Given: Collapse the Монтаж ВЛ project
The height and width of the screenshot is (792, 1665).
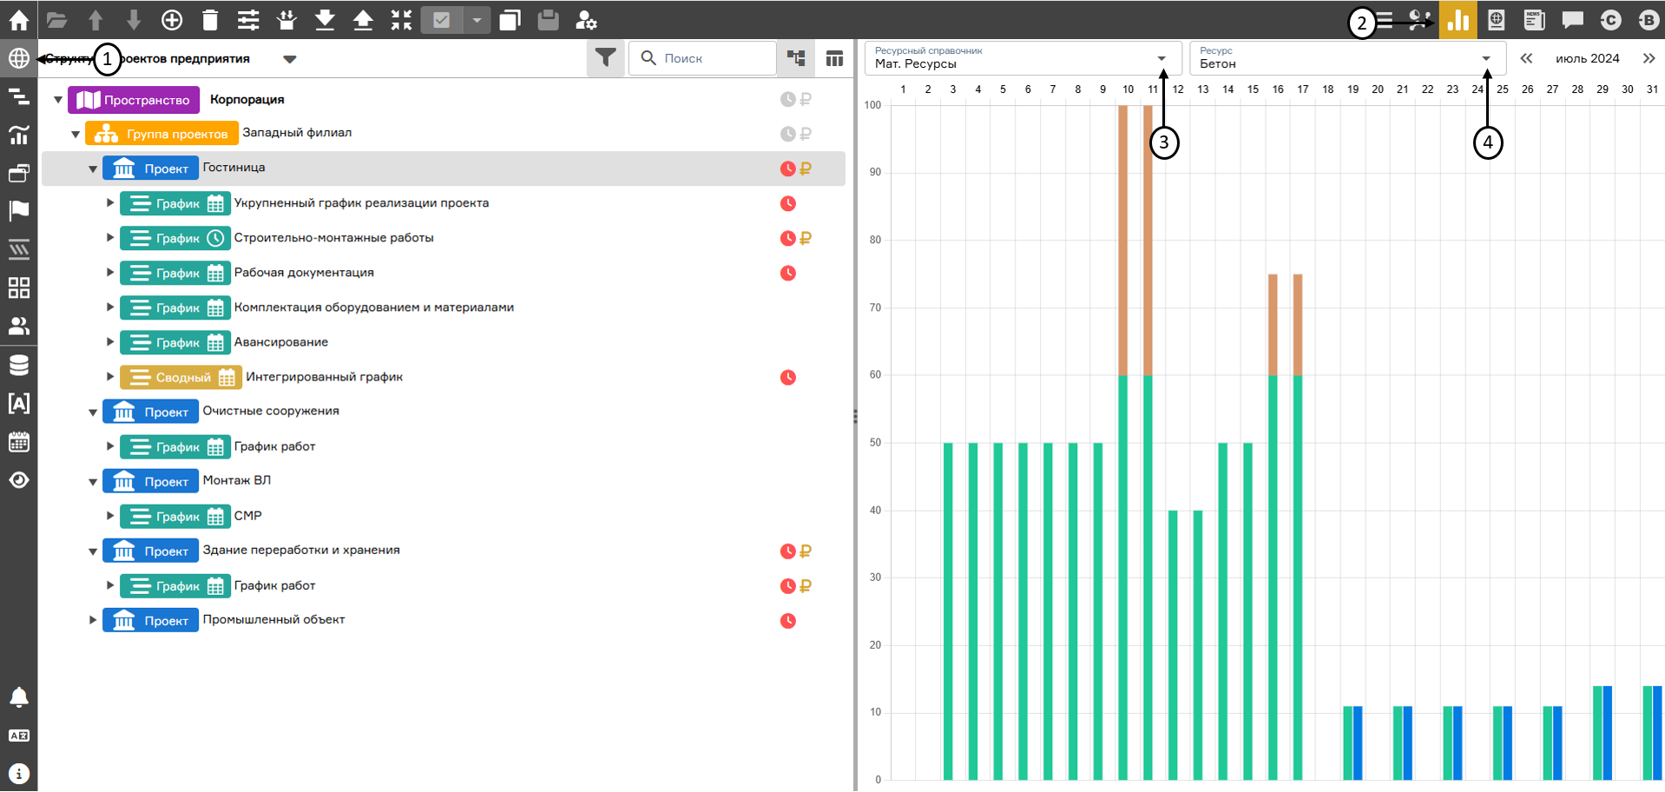Looking at the screenshot, I should click(x=93, y=482).
